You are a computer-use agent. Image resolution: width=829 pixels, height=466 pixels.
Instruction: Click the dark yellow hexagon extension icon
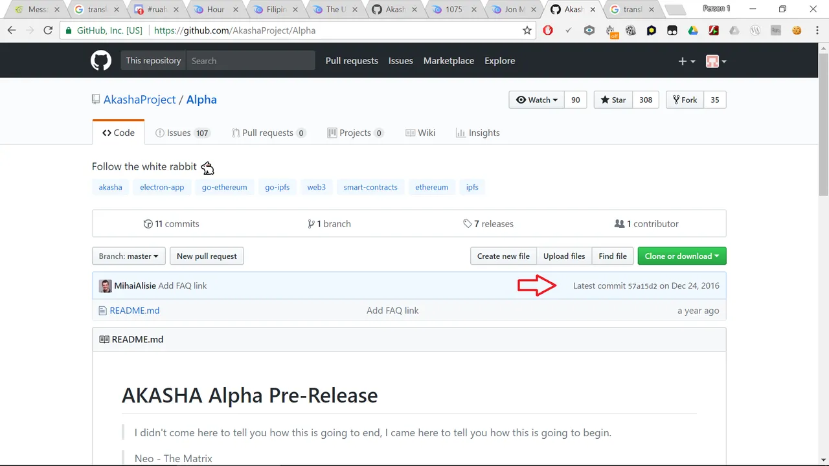coord(652,30)
